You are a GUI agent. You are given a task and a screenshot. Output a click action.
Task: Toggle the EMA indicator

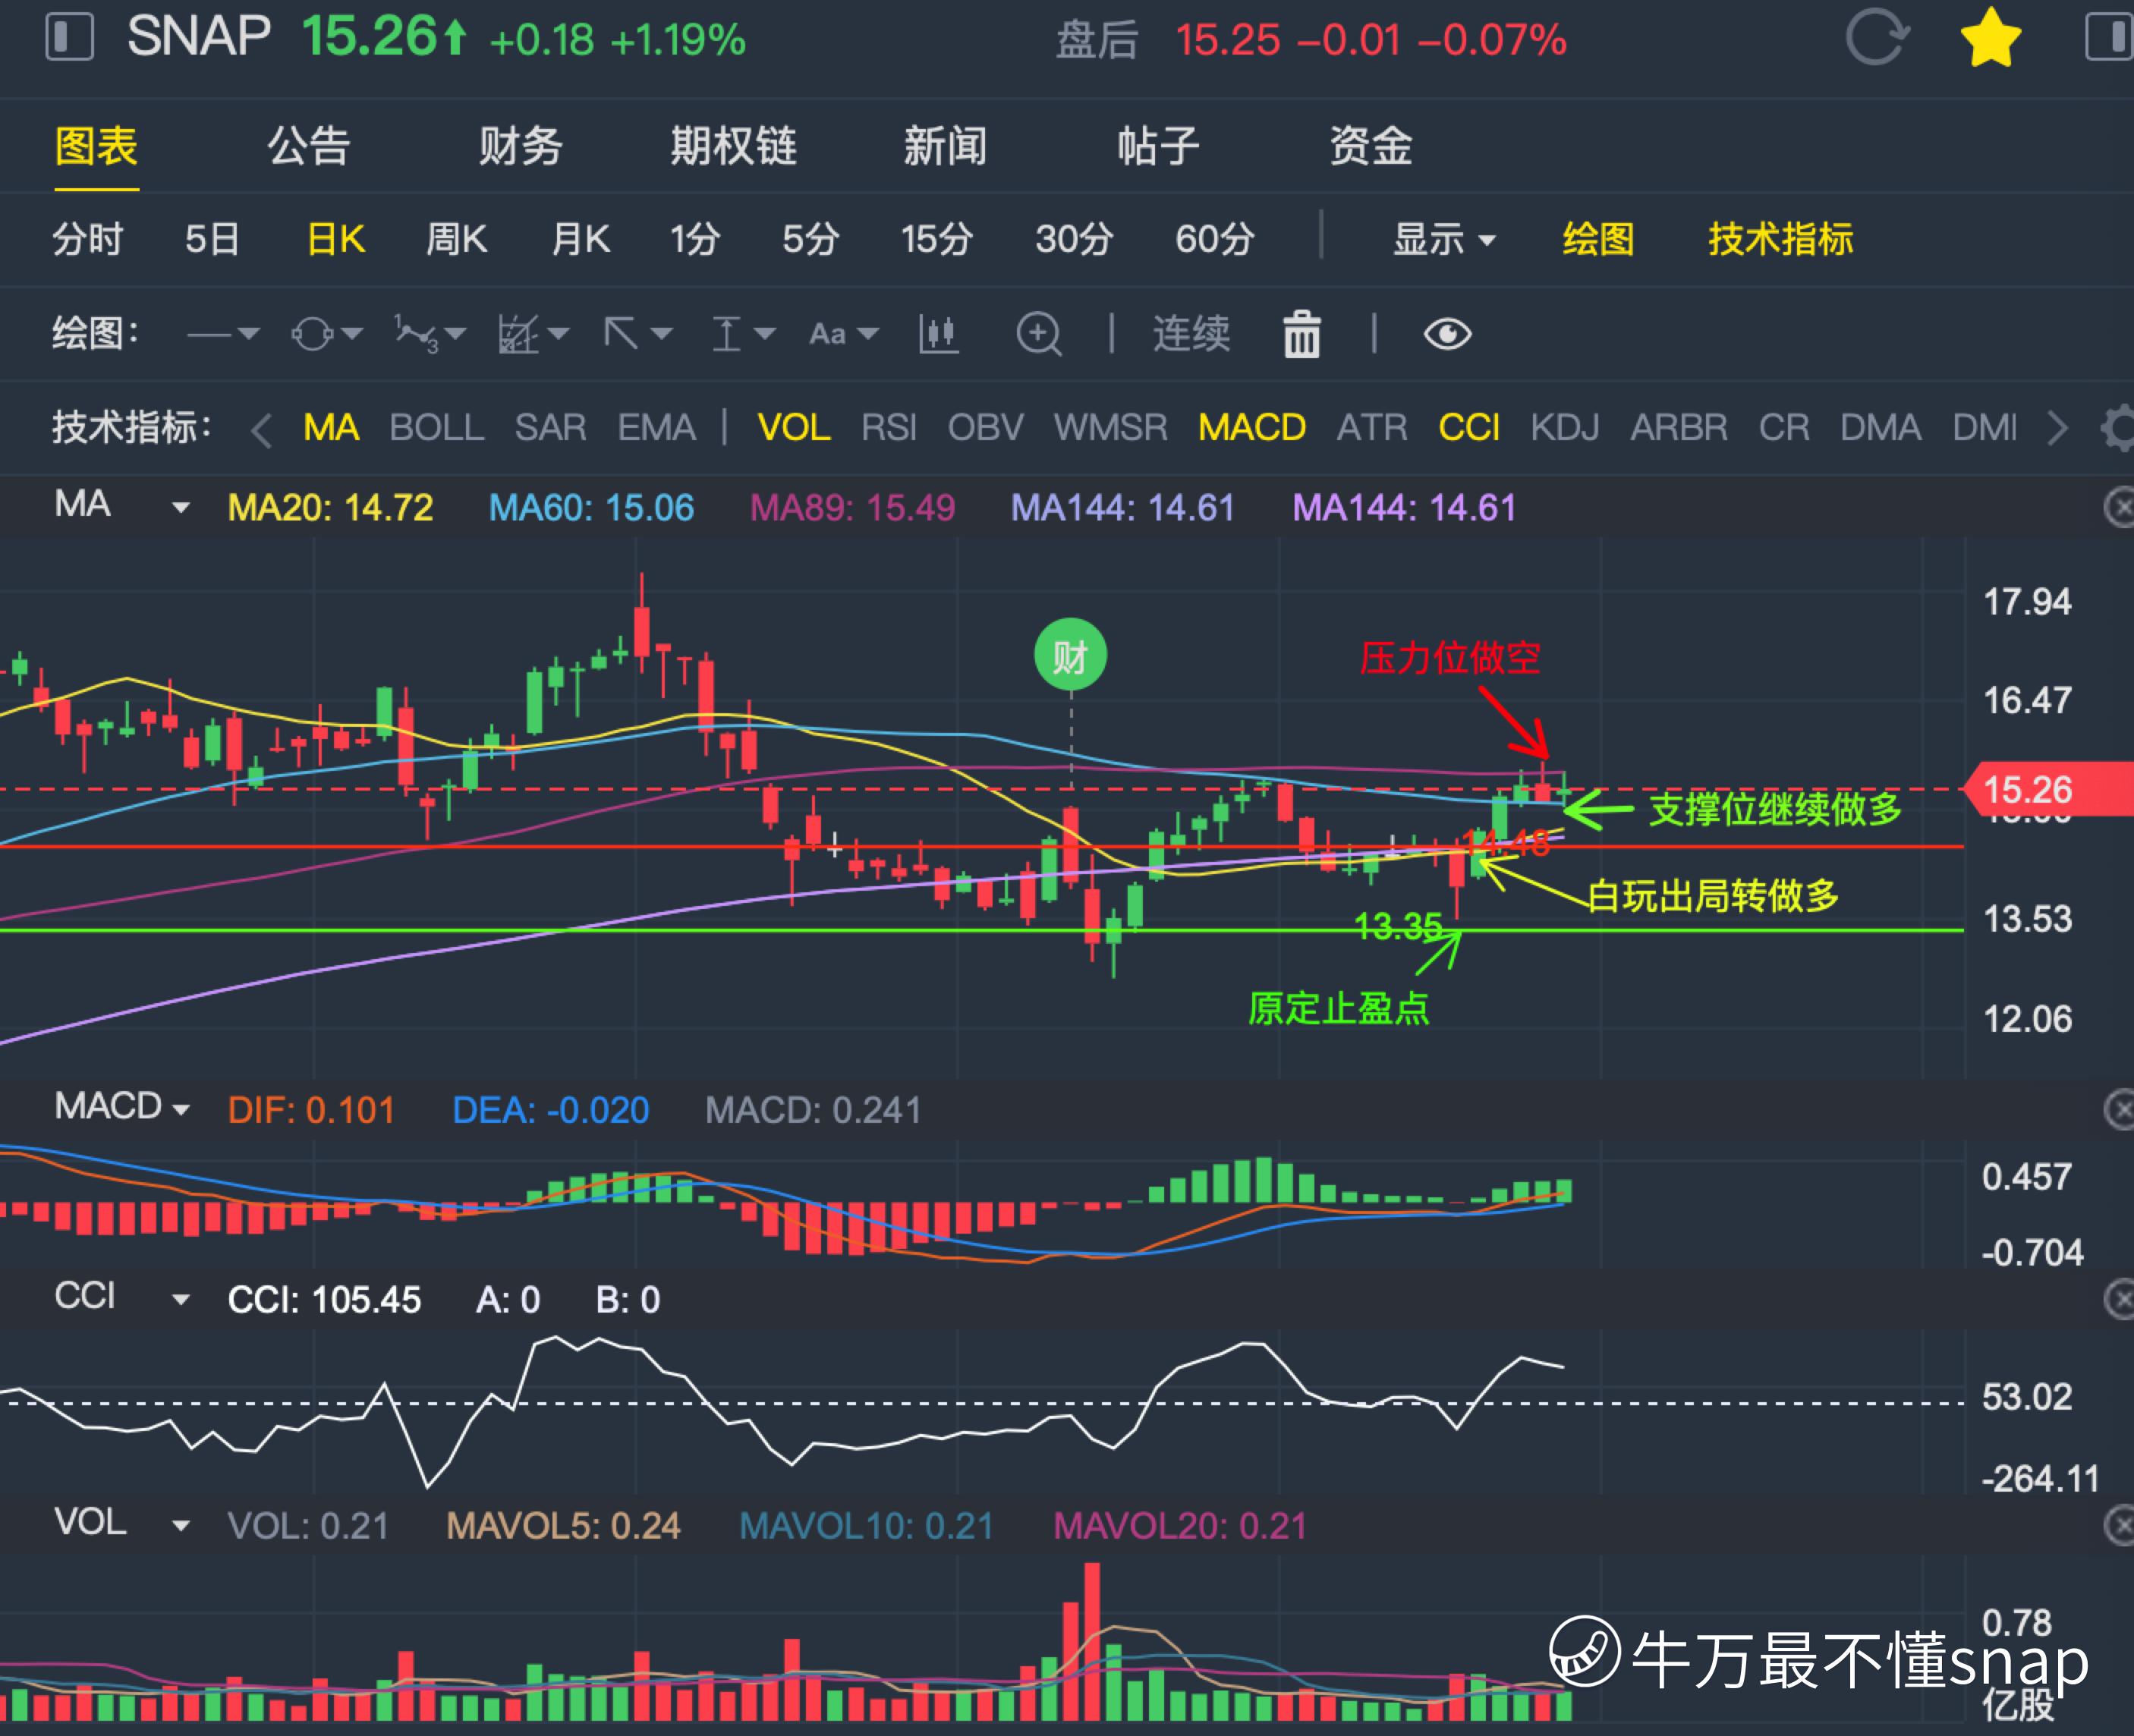tap(656, 428)
